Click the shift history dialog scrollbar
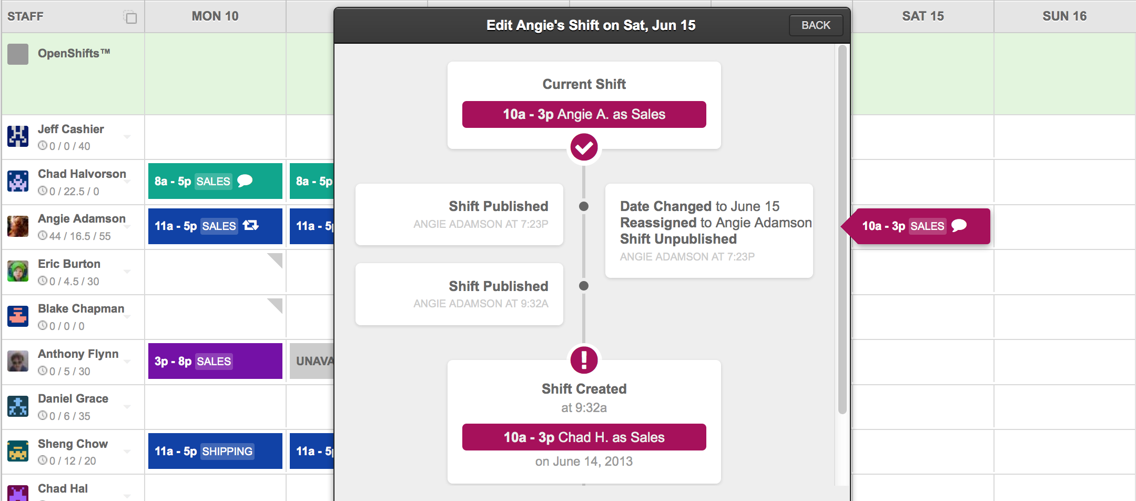Viewport: 1136px width, 501px height. point(842,229)
